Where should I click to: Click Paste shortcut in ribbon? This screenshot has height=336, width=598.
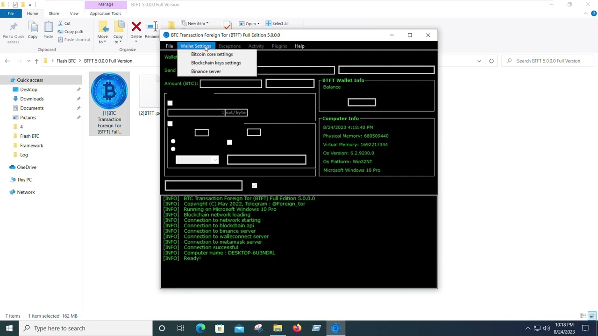74,40
